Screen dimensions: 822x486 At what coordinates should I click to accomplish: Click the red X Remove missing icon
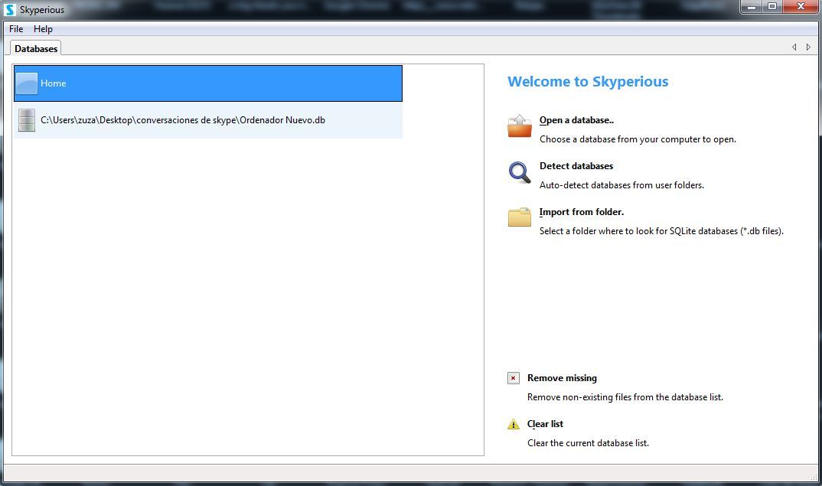coord(514,378)
